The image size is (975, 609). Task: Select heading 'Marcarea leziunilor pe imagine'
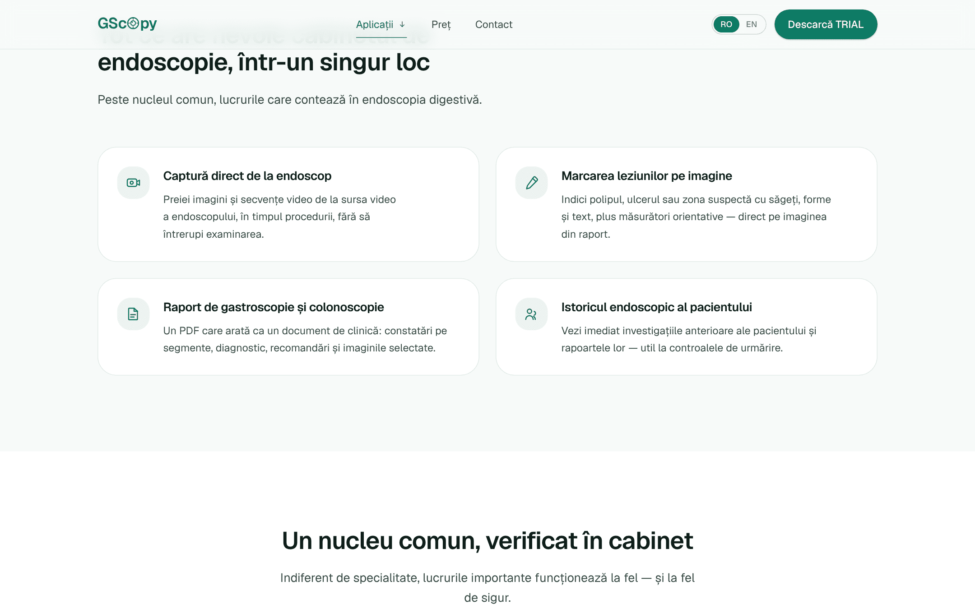[646, 176]
